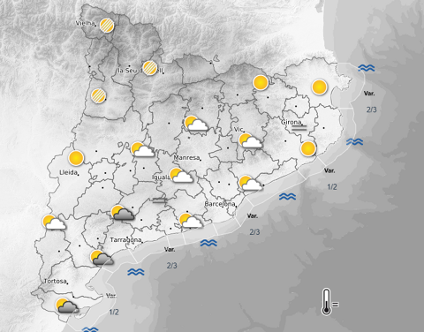Viewport: 424px width, 332px height.
Task: Click the Var. wind label off the northernmost coast
Action: point(369,94)
